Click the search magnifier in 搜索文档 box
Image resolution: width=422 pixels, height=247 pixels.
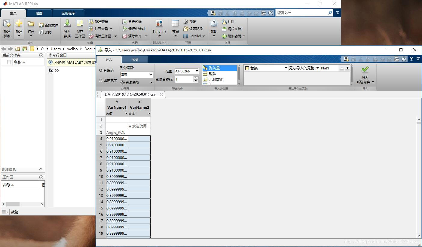330,13
